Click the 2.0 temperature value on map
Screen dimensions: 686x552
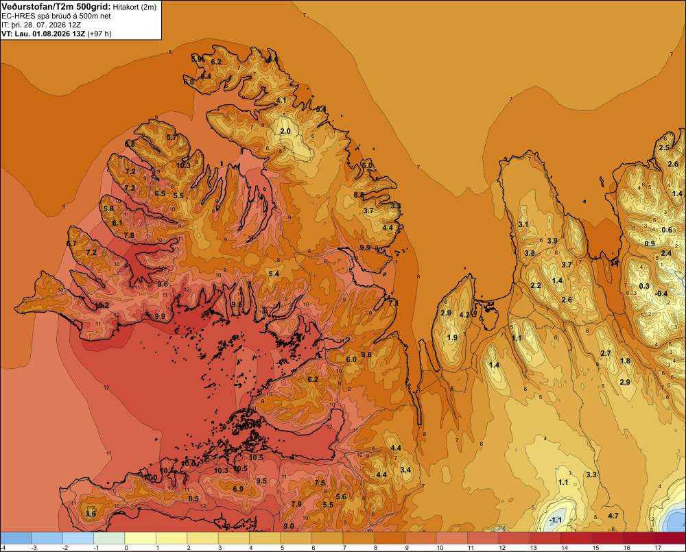(x=285, y=131)
